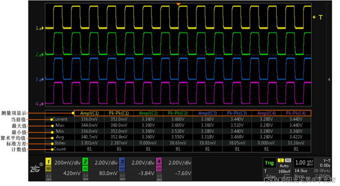Click the ZLG logo
340x186 pixels.
click(36, 167)
